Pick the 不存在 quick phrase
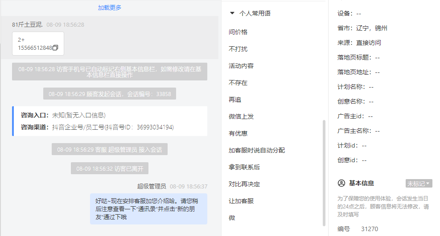Viewport: 440px width, 236px height. point(238,83)
